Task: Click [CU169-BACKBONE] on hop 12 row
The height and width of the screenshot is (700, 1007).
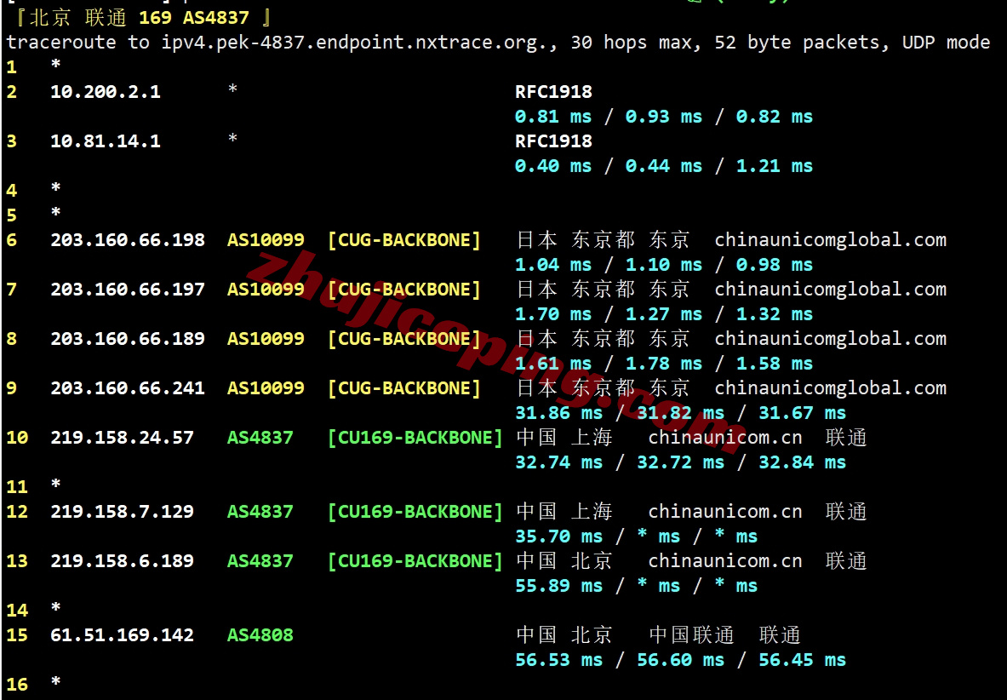Action: pos(415,512)
